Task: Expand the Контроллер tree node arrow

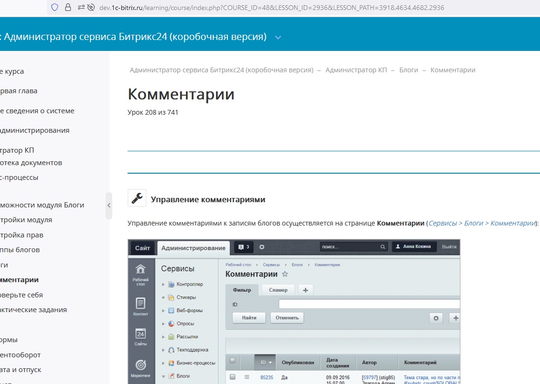Action: coord(163,285)
